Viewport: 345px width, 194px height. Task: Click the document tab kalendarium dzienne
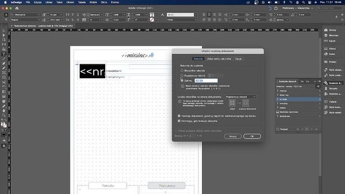pos(43,26)
